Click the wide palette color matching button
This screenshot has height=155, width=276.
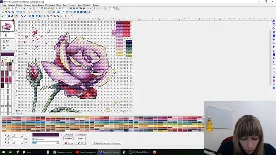point(107,143)
